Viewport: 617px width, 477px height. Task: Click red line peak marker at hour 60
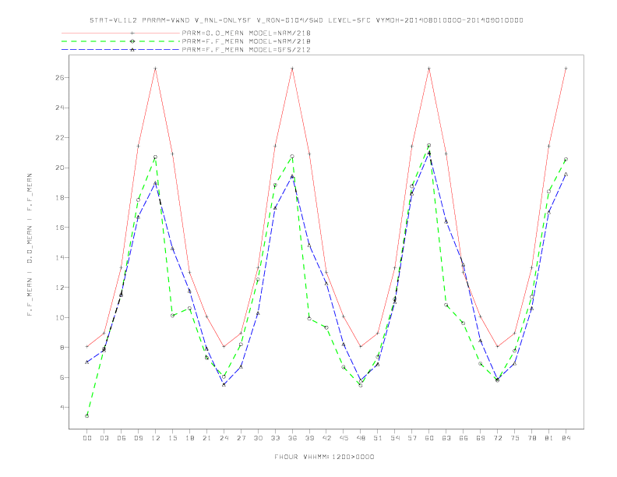tap(429, 69)
